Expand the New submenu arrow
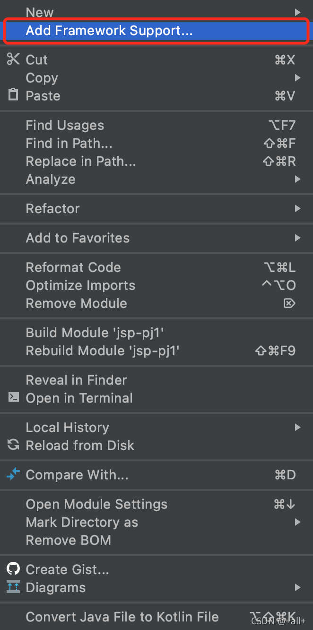The width and height of the screenshot is (313, 630). [297, 12]
